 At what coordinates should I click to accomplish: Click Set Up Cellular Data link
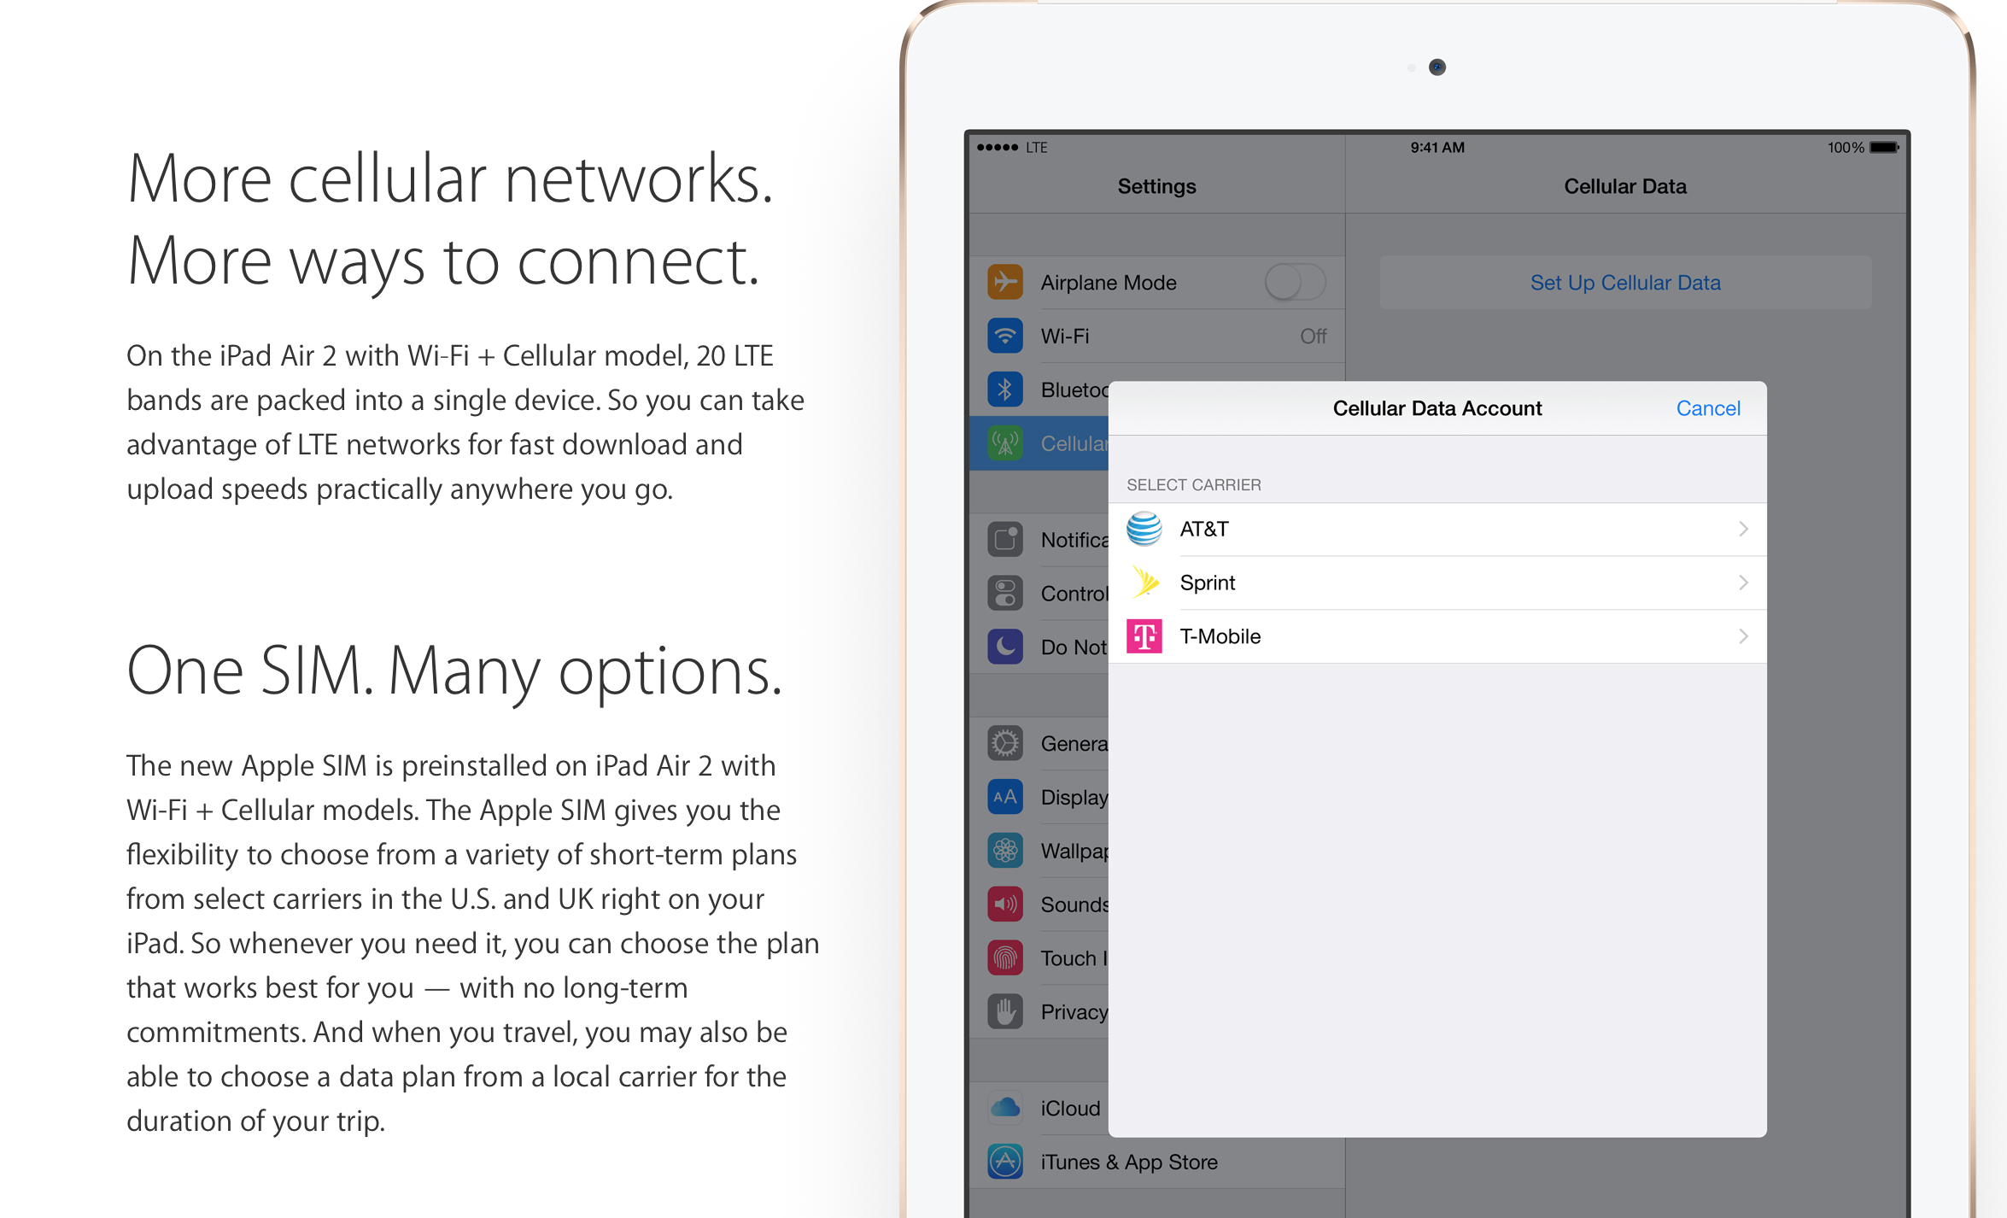click(x=1626, y=284)
